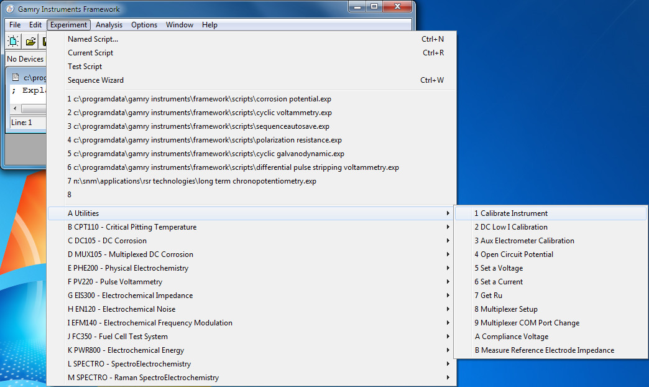Viewport: 649px width, 387px height.
Task: Choose Named Script... from the Experiment menu
Action: [x=252, y=39]
